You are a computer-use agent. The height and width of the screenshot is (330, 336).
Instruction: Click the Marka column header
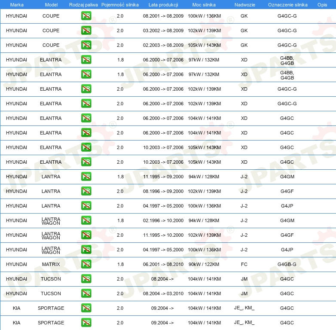click(x=17, y=5)
